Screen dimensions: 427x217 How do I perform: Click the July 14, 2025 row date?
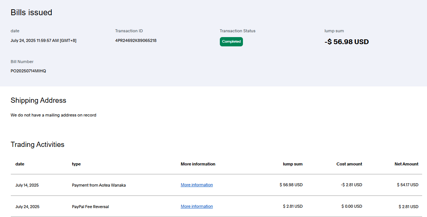coord(27,185)
